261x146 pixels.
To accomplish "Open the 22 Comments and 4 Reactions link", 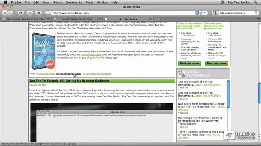I will tap(97, 74).
